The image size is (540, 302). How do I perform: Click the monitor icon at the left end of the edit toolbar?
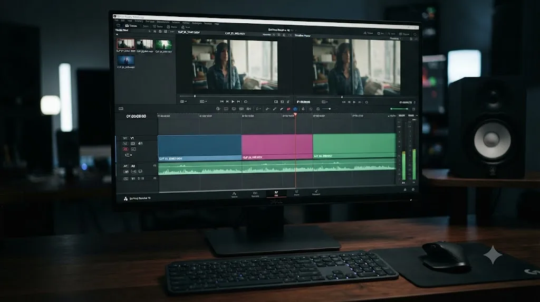tap(121, 109)
